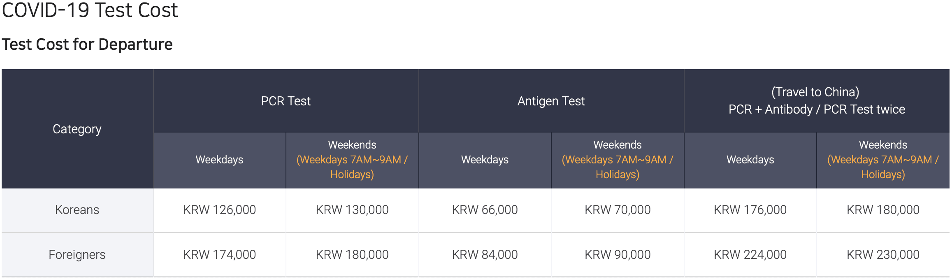Screen dimensions: 952x279
Task: Click the KRW 224,000 price cell
Action: click(750, 255)
